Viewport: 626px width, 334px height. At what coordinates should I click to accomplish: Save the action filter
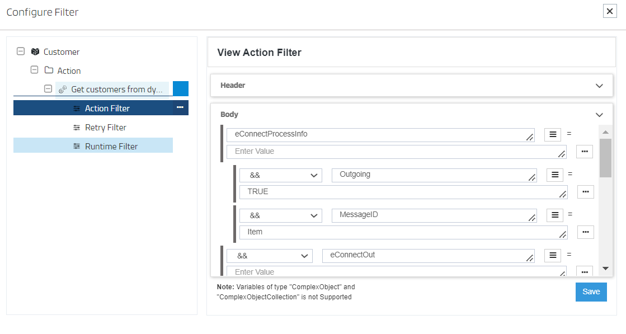point(591,291)
